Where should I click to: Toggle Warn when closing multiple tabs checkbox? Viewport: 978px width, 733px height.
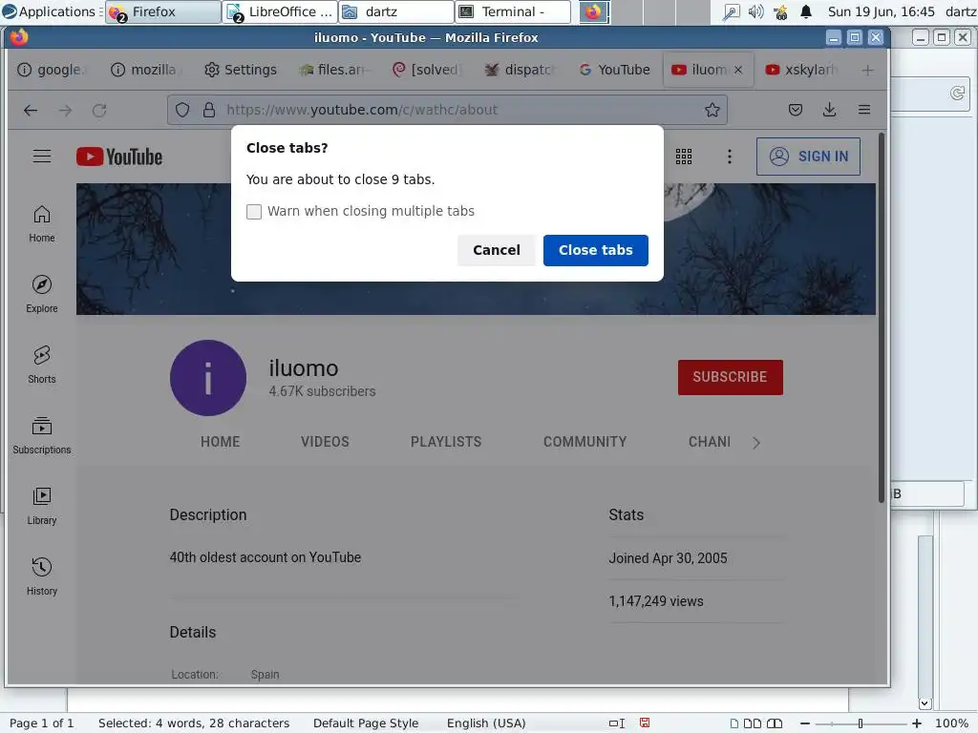click(254, 211)
